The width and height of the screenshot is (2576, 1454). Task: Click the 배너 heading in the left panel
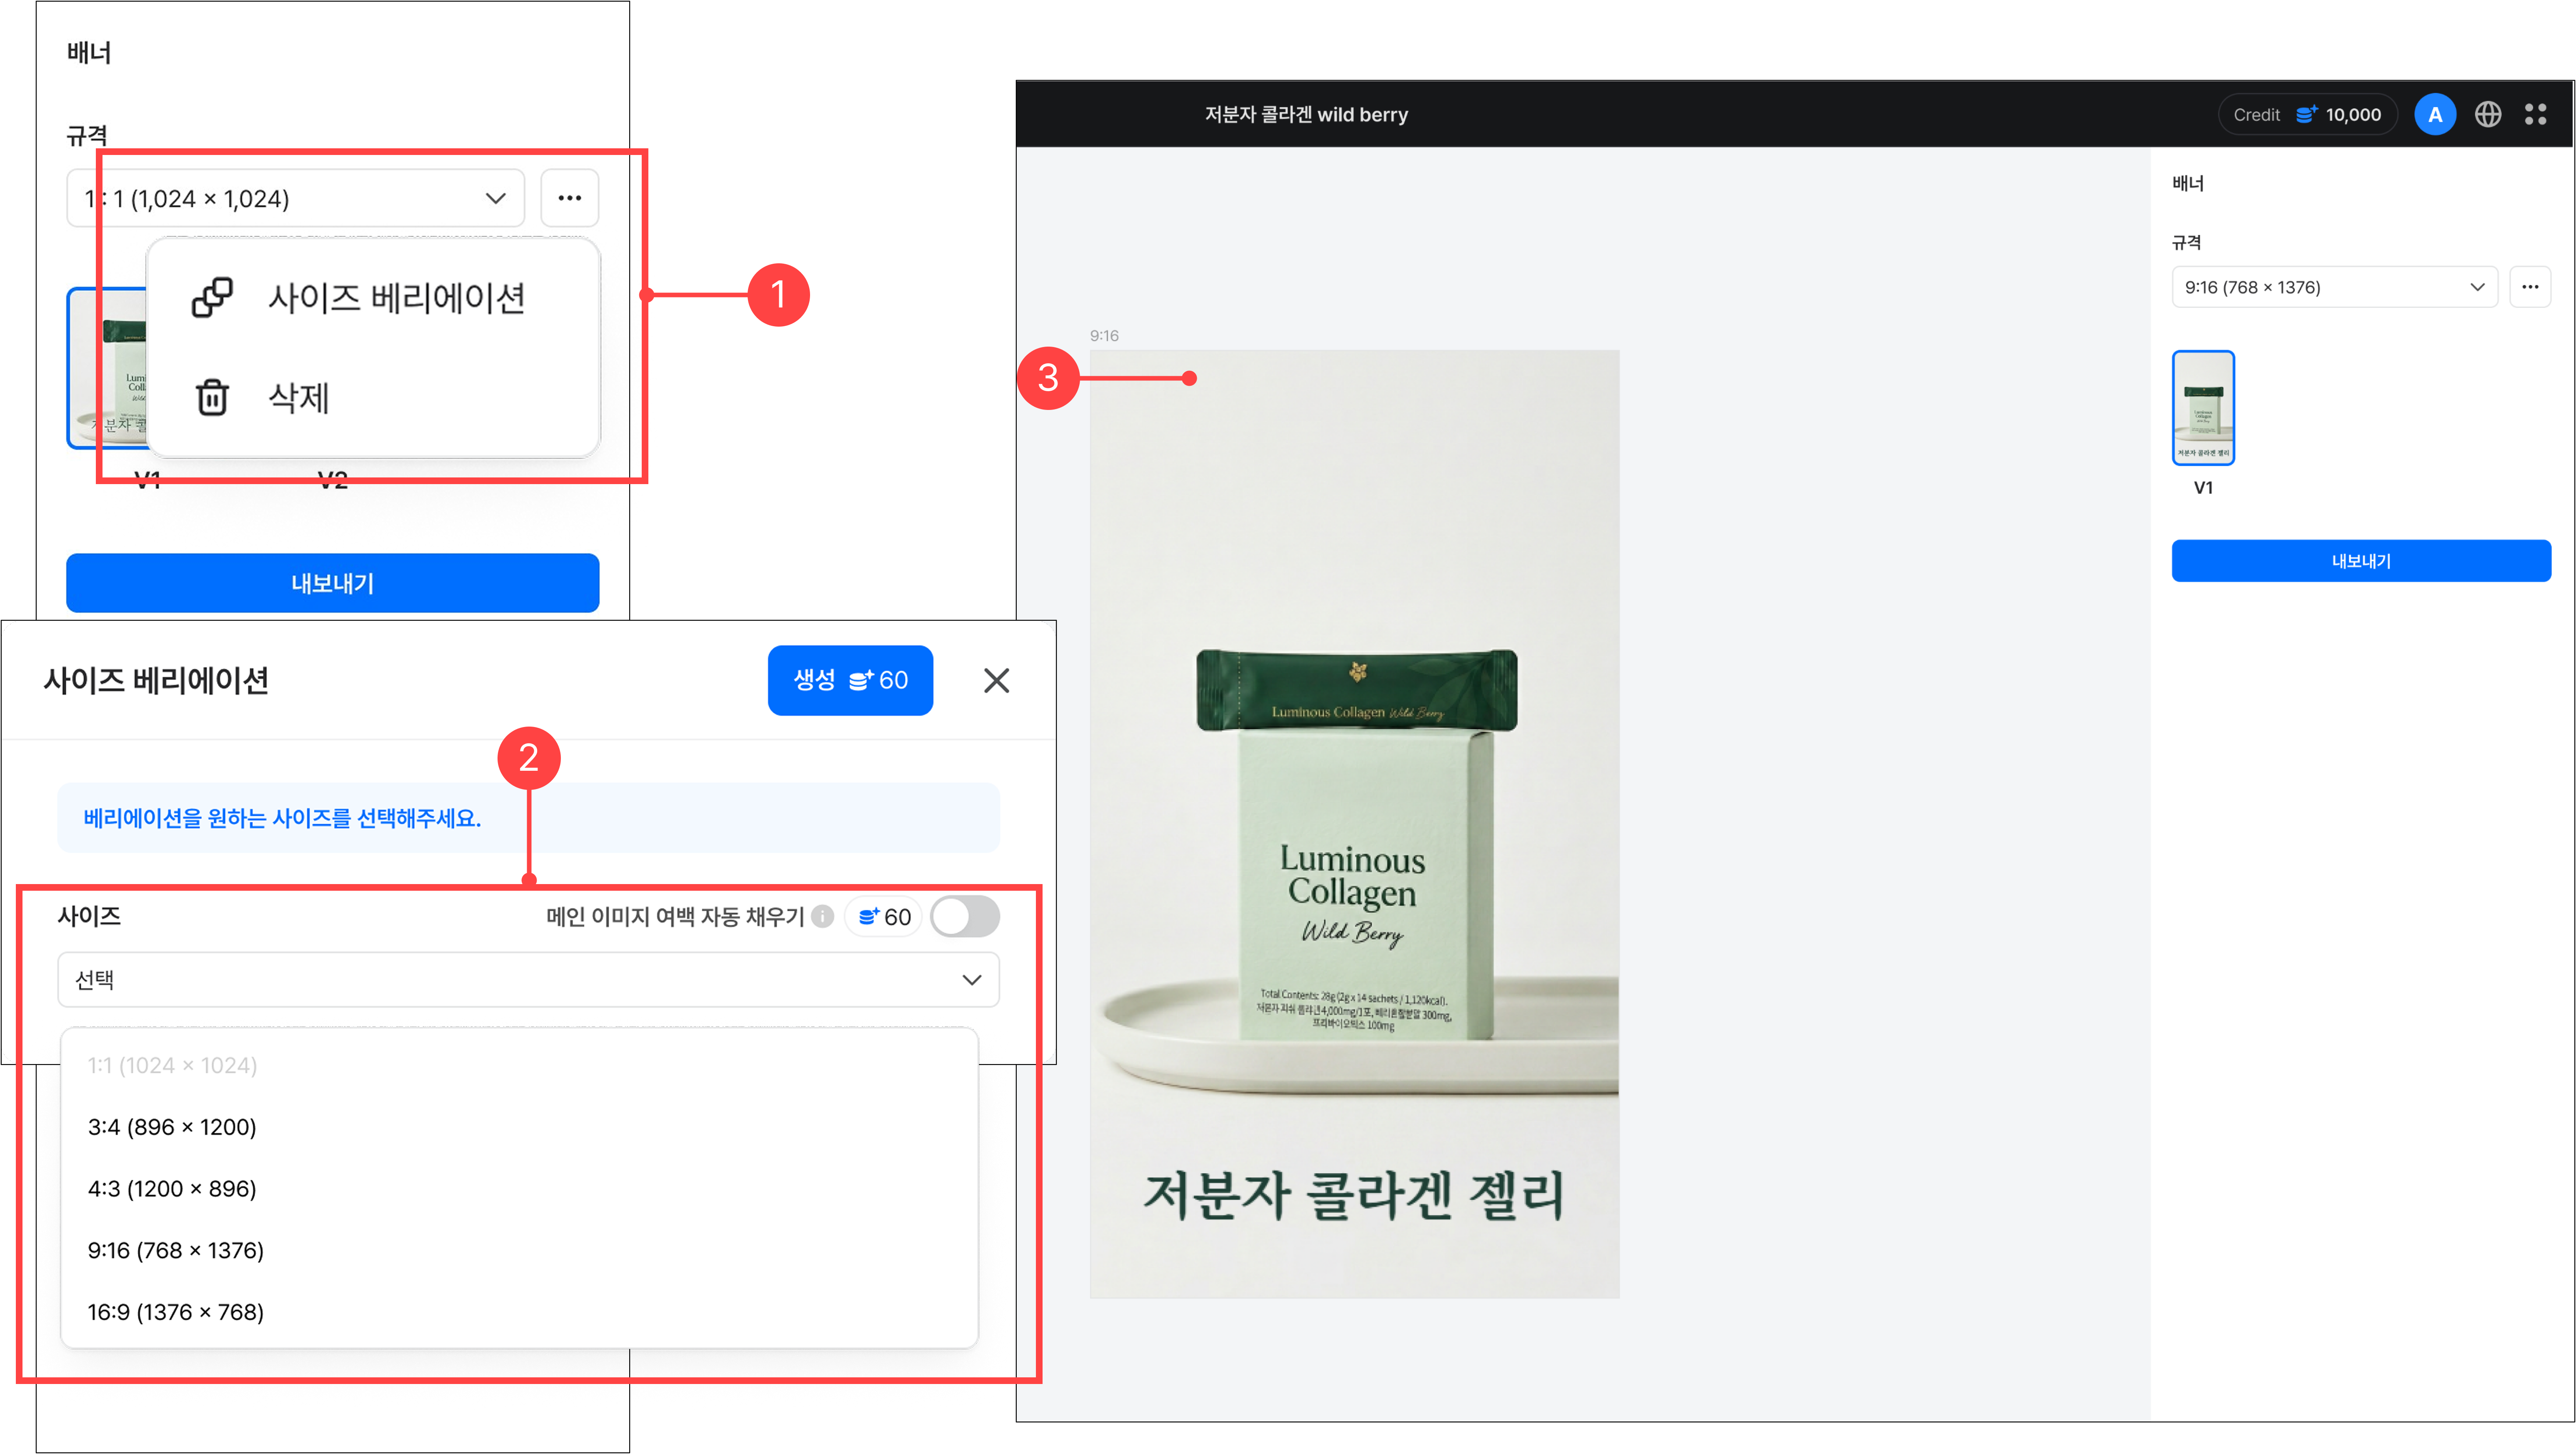click(x=89, y=52)
